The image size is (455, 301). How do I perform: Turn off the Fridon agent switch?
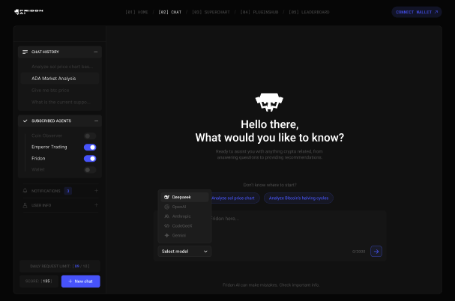point(90,159)
